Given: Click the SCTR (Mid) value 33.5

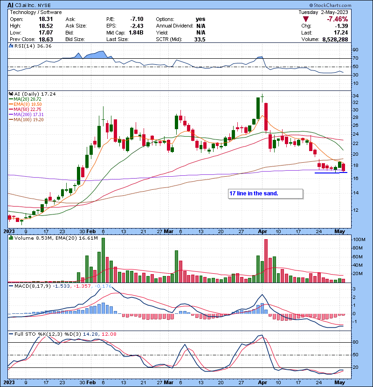Looking at the screenshot, I should tap(200, 39).
